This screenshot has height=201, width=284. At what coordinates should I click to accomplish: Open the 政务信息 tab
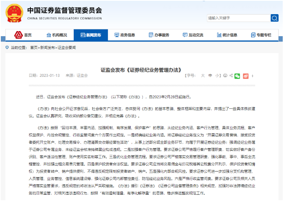point(125,35)
